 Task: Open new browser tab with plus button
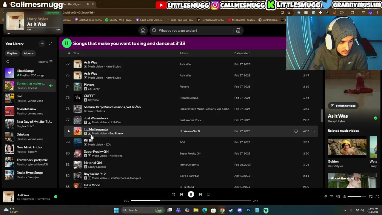(x=100, y=4)
